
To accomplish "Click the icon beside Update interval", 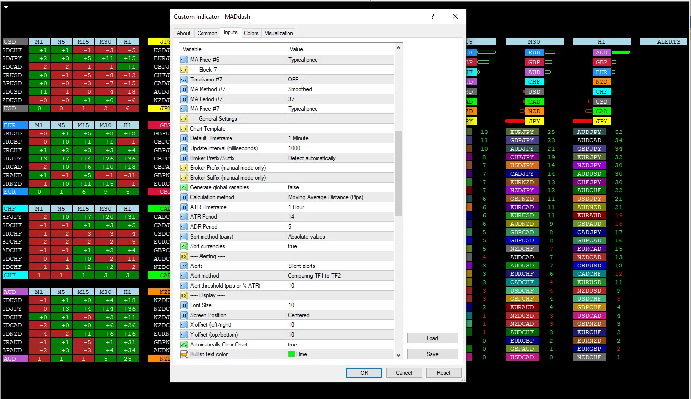I will (x=184, y=148).
